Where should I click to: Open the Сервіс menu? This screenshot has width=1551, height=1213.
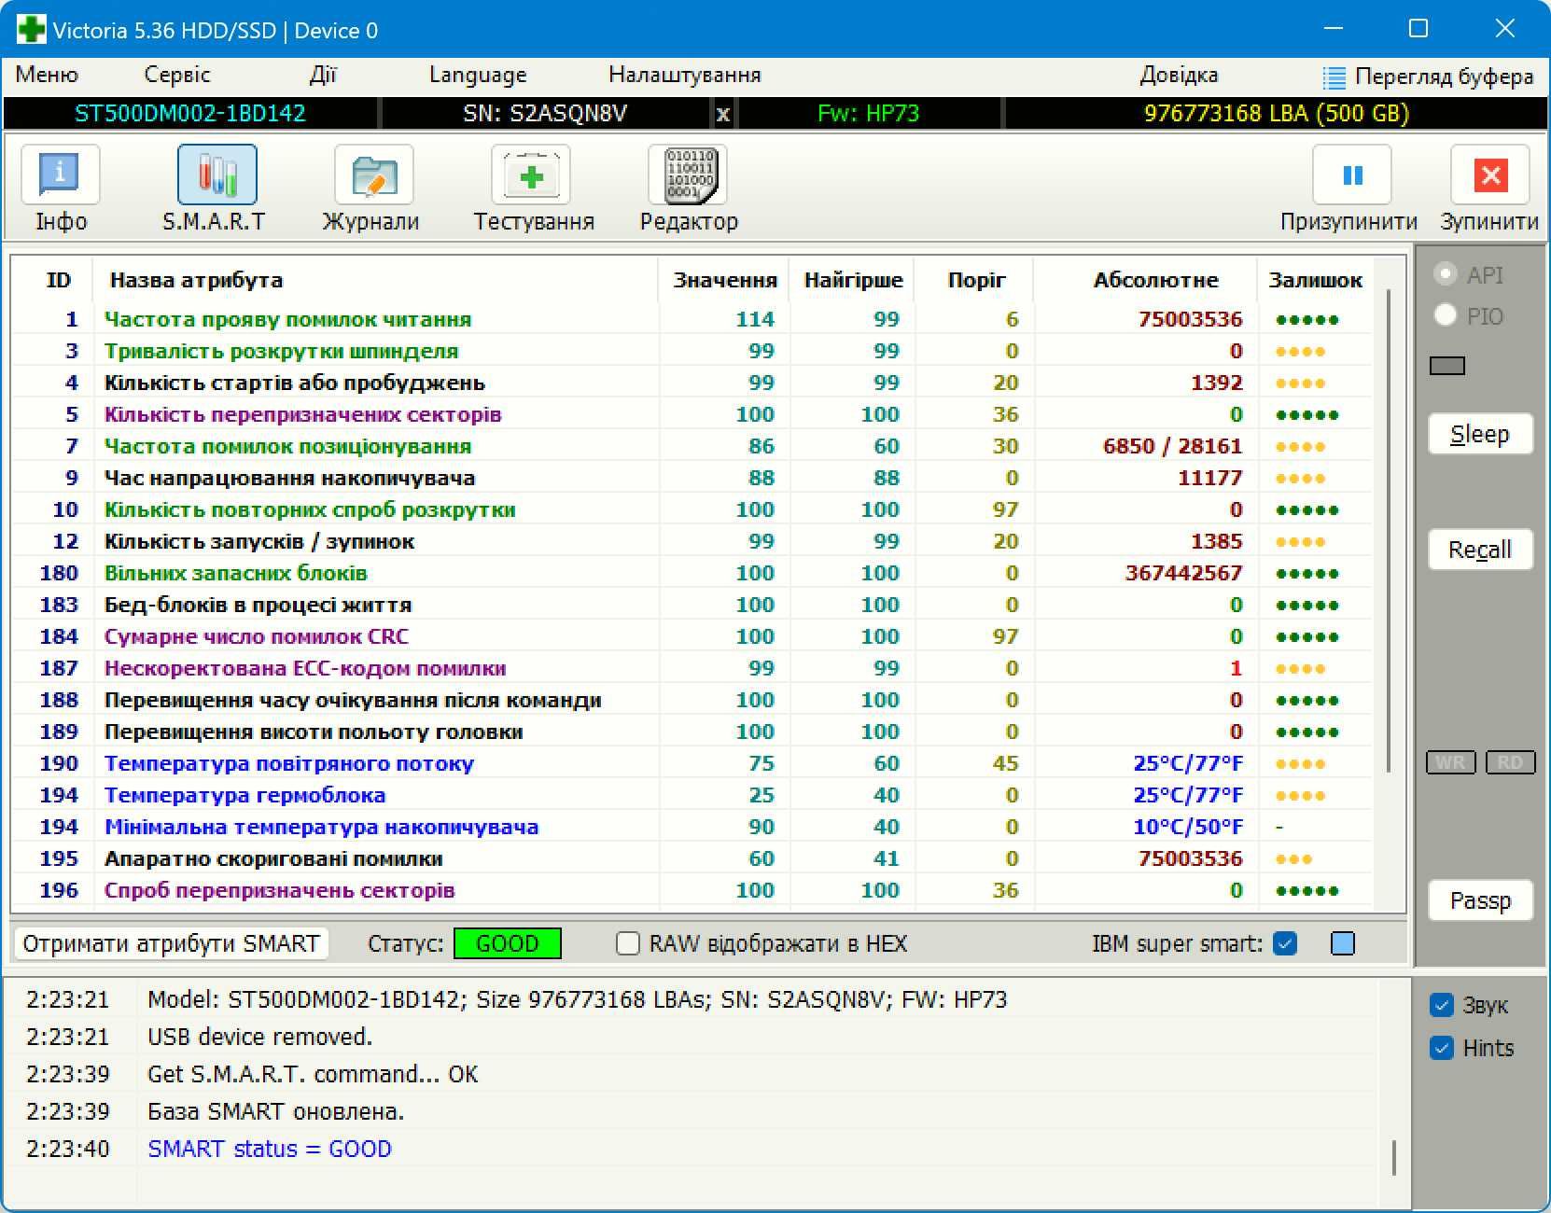click(177, 75)
